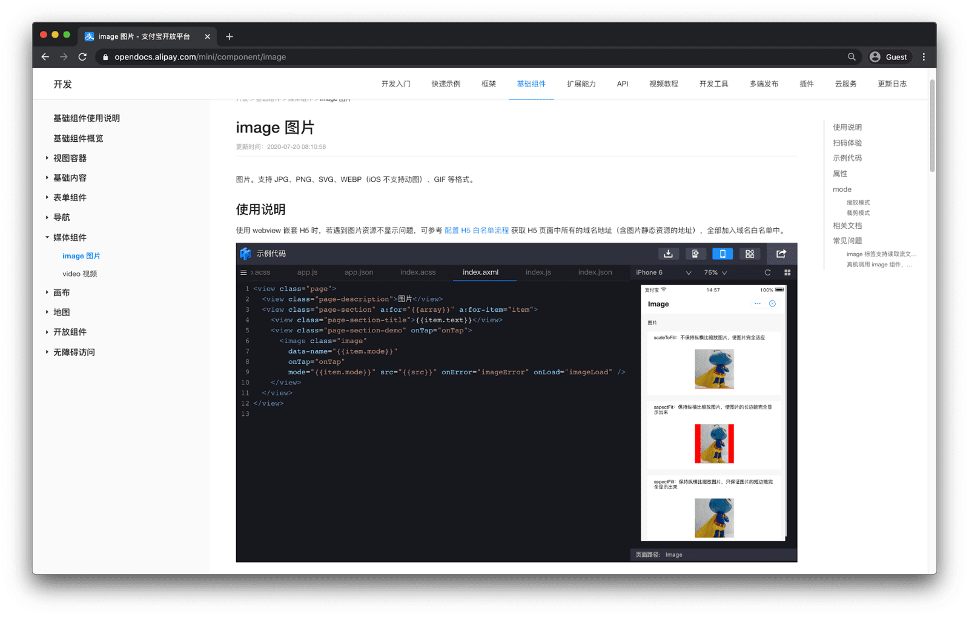
Task: Open the 75% zoom level dropdown
Action: tap(715, 272)
